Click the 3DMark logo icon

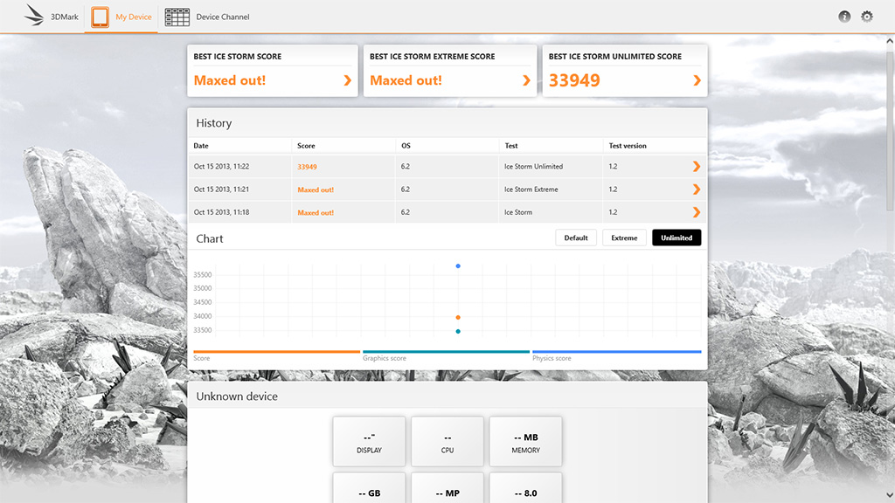click(x=34, y=16)
